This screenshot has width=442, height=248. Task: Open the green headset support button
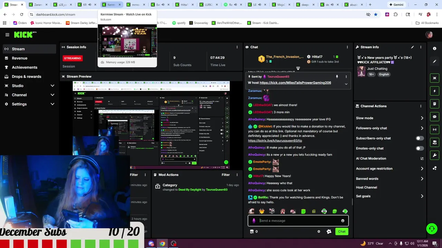click(x=431, y=228)
